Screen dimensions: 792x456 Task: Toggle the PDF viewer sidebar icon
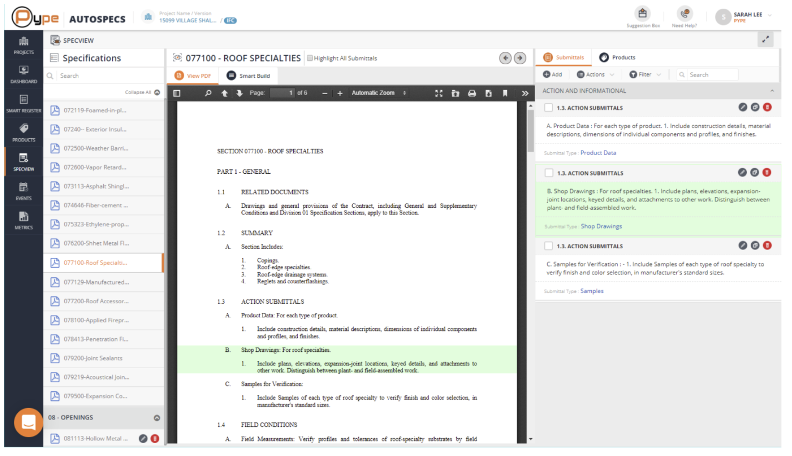pos(177,94)
